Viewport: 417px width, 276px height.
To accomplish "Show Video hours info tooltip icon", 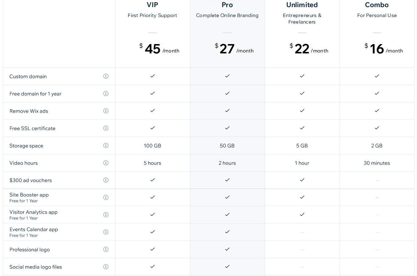I will point(106,163).
